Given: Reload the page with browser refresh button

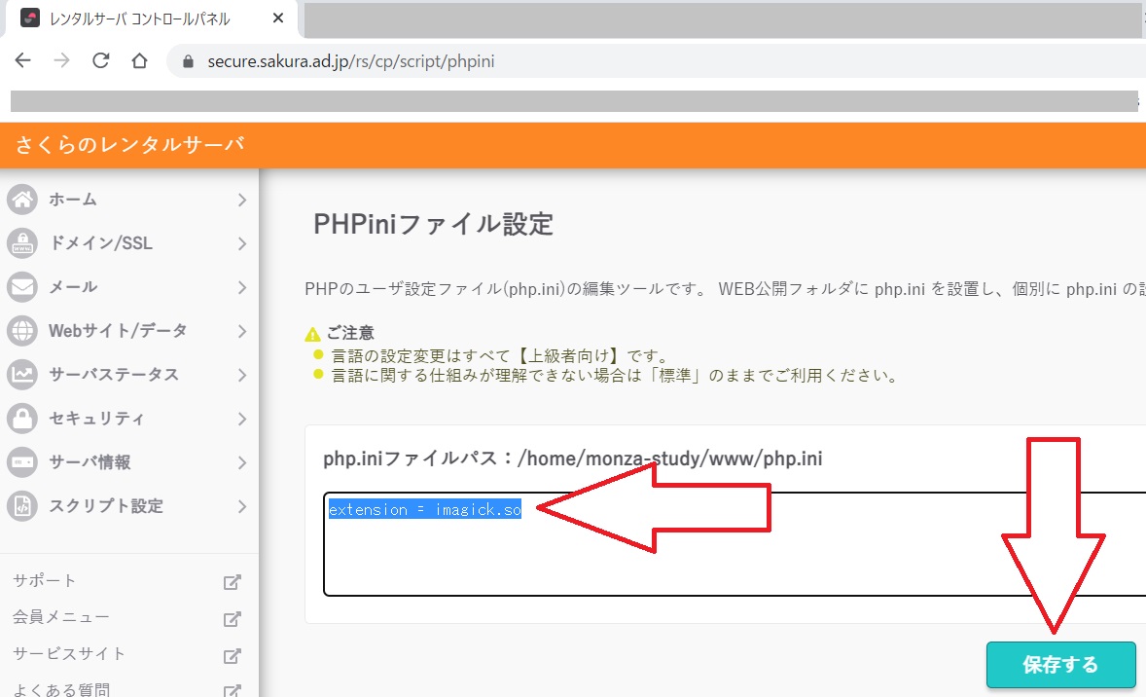Looking at the screenshot, I should (100, 61).
